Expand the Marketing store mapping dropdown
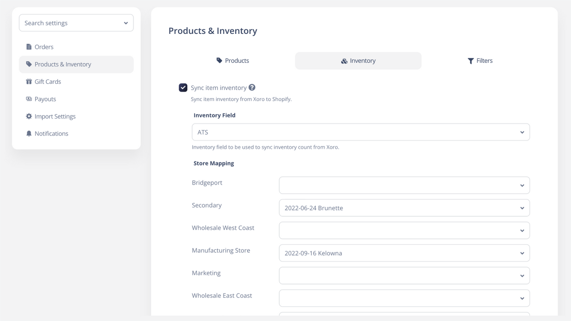This screenshot has width=571, height=321. 405,276
